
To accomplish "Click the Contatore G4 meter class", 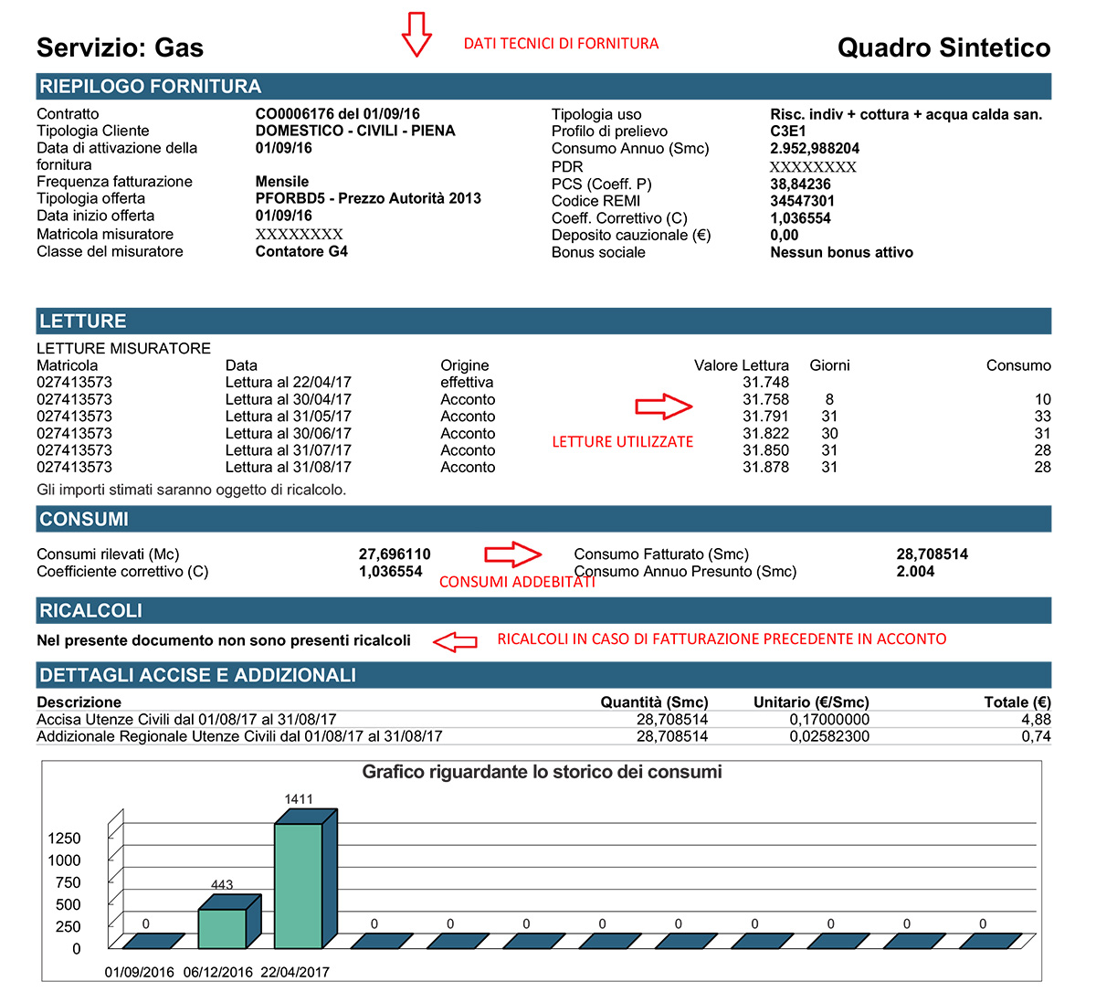I will 301,251.
